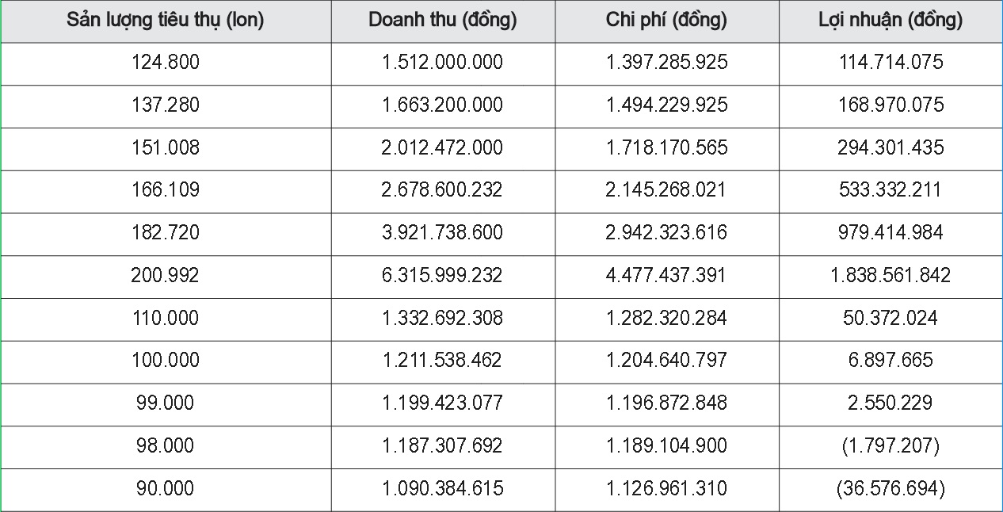Viewport: 1003px width, 512px height.
Task: Select the cell showing 124.800
Action: click(166, 63)
